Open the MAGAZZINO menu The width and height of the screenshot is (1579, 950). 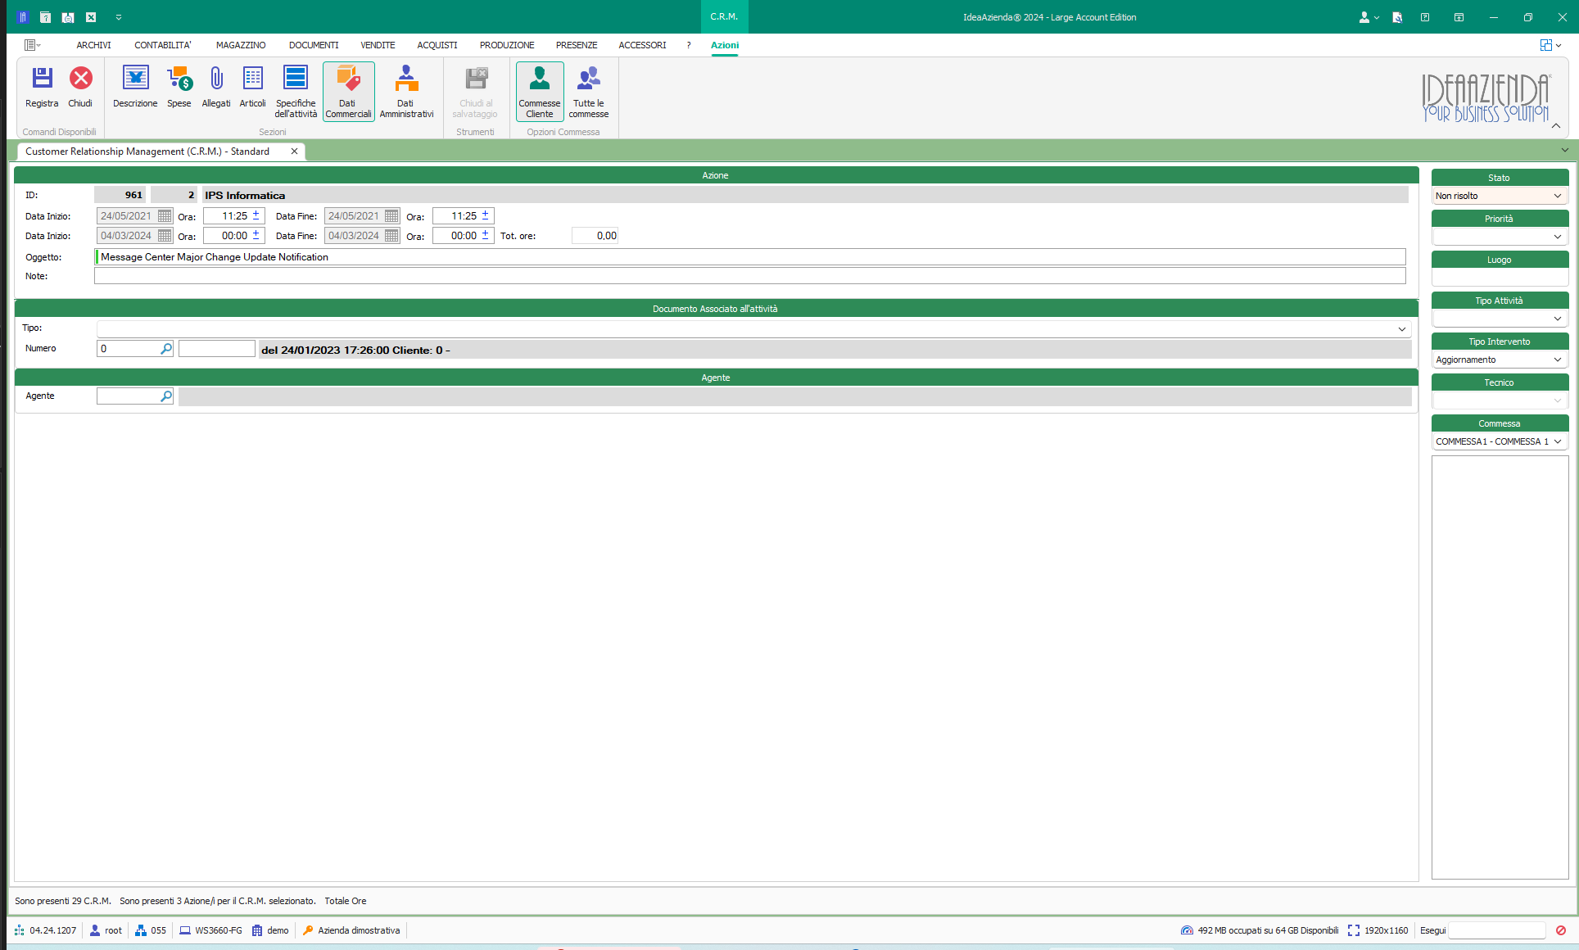click(241, 45)
